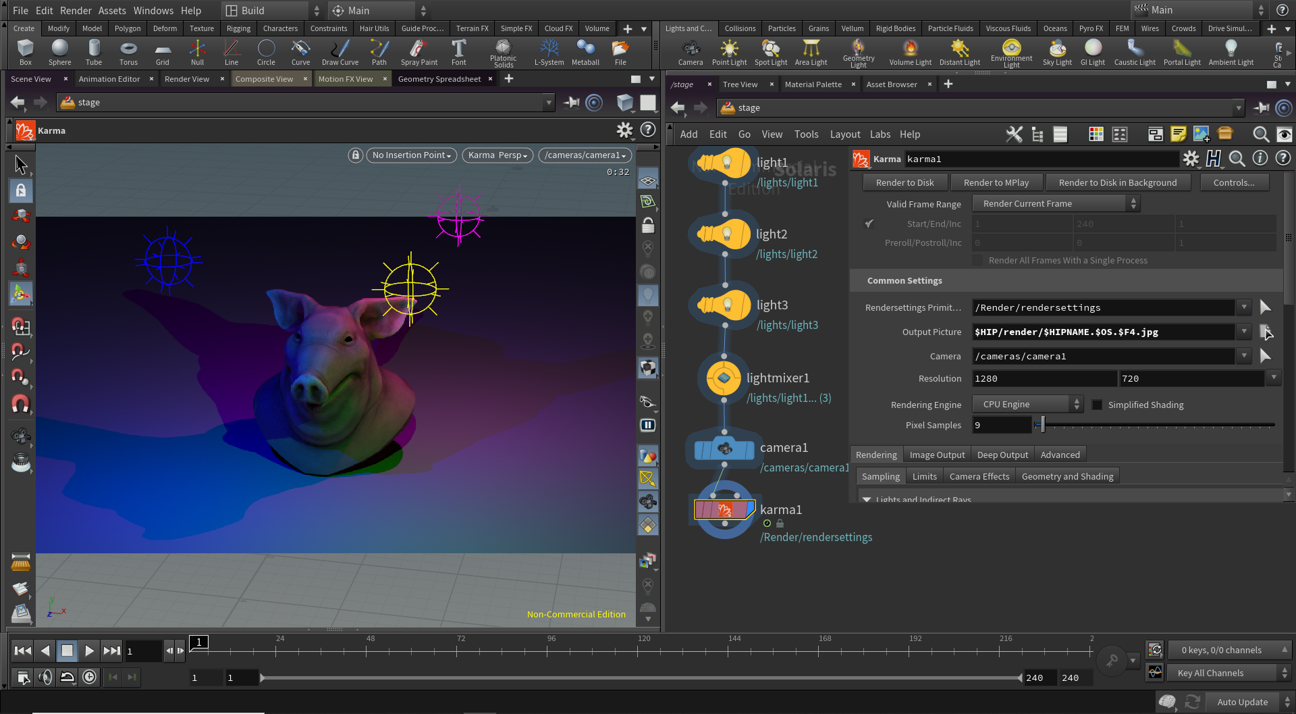Select the lightmixer1 node icon
The width and height of the screenshot is (1296, 714).
click(x=724, y=378)
